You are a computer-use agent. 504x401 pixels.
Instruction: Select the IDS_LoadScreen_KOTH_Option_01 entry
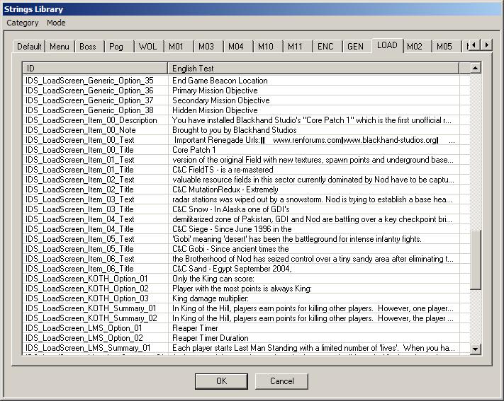86,279
